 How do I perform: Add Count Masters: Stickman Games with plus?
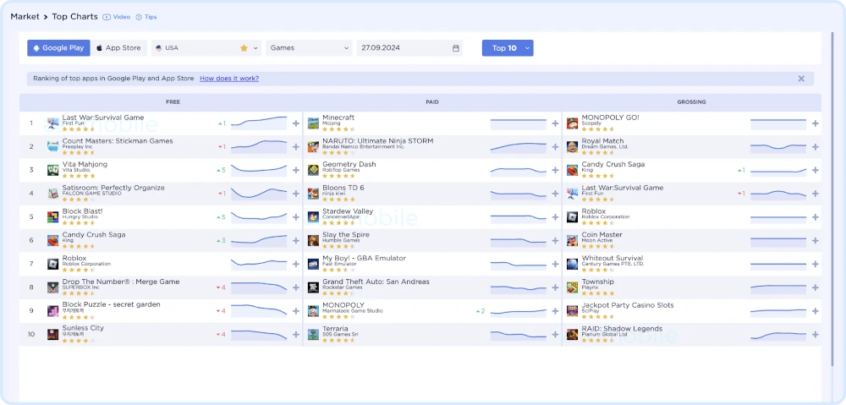295,146
